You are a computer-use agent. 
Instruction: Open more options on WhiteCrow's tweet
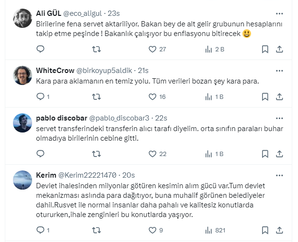(x=280, y=70)
